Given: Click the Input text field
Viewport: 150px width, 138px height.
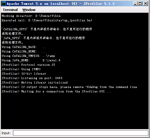Looking at the screenshot, I should click(x=81, y=133).
